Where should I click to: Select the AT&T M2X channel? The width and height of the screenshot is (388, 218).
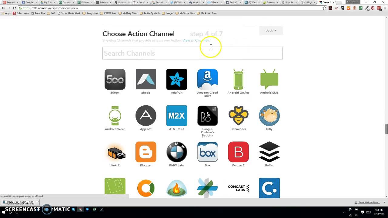177,116
